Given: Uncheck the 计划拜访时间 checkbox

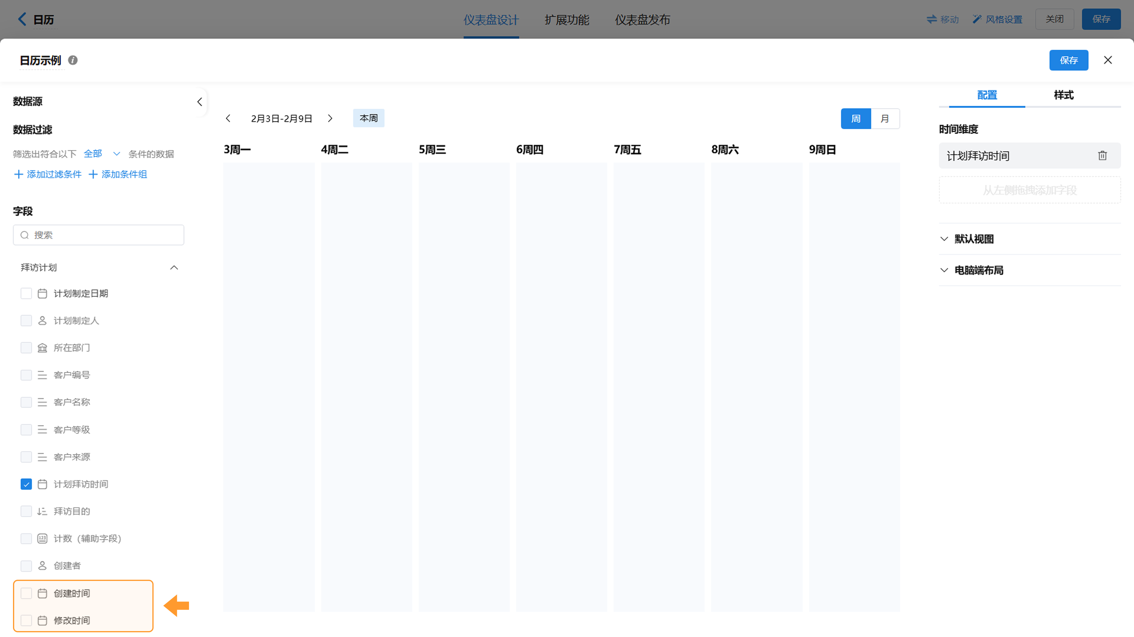Looking at the screenshot, I should pyautogui.click(x=26, y=484).
